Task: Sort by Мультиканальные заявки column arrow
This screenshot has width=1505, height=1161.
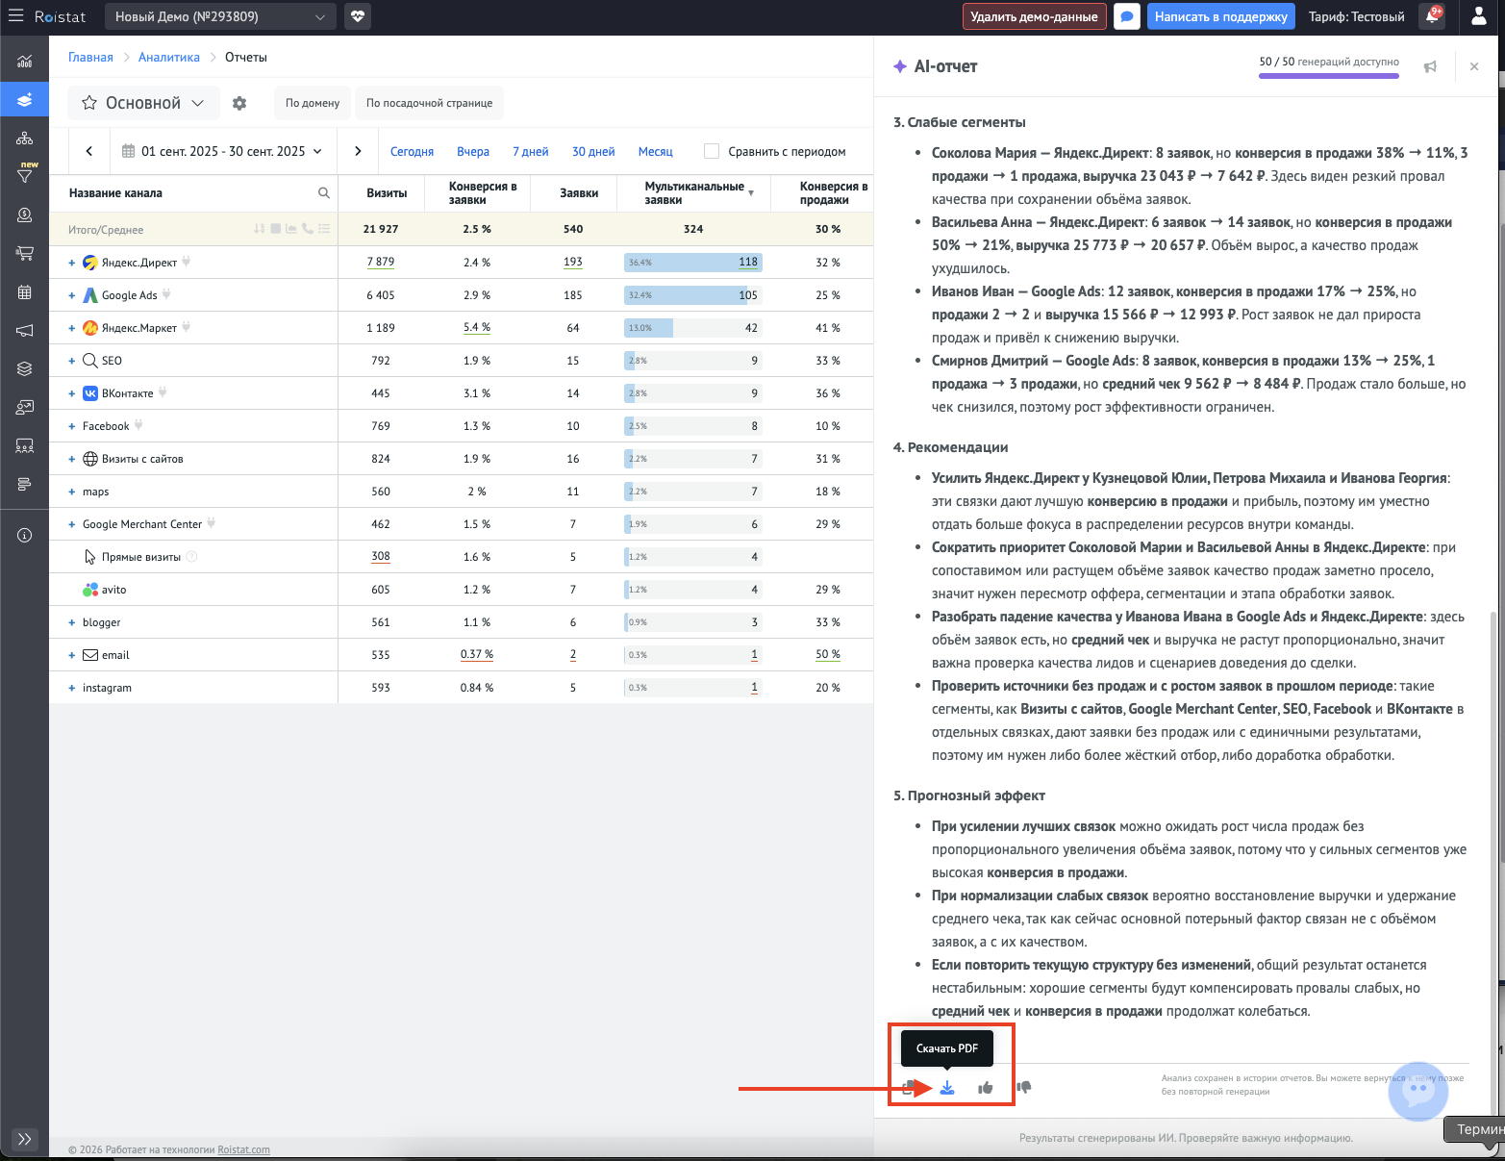Action: point(751,193)
